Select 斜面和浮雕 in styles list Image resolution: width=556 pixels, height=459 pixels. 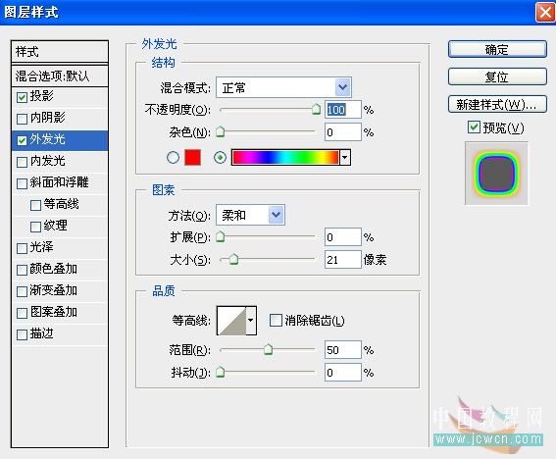60,182
